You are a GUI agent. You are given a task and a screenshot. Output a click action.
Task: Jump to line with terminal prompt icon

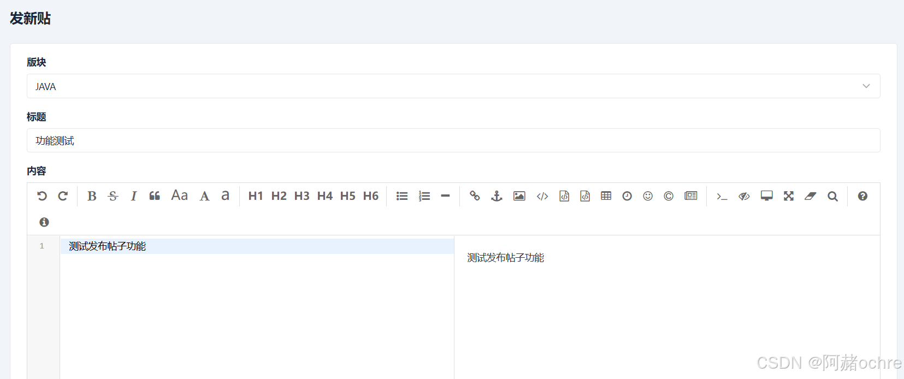click(722, 196)
